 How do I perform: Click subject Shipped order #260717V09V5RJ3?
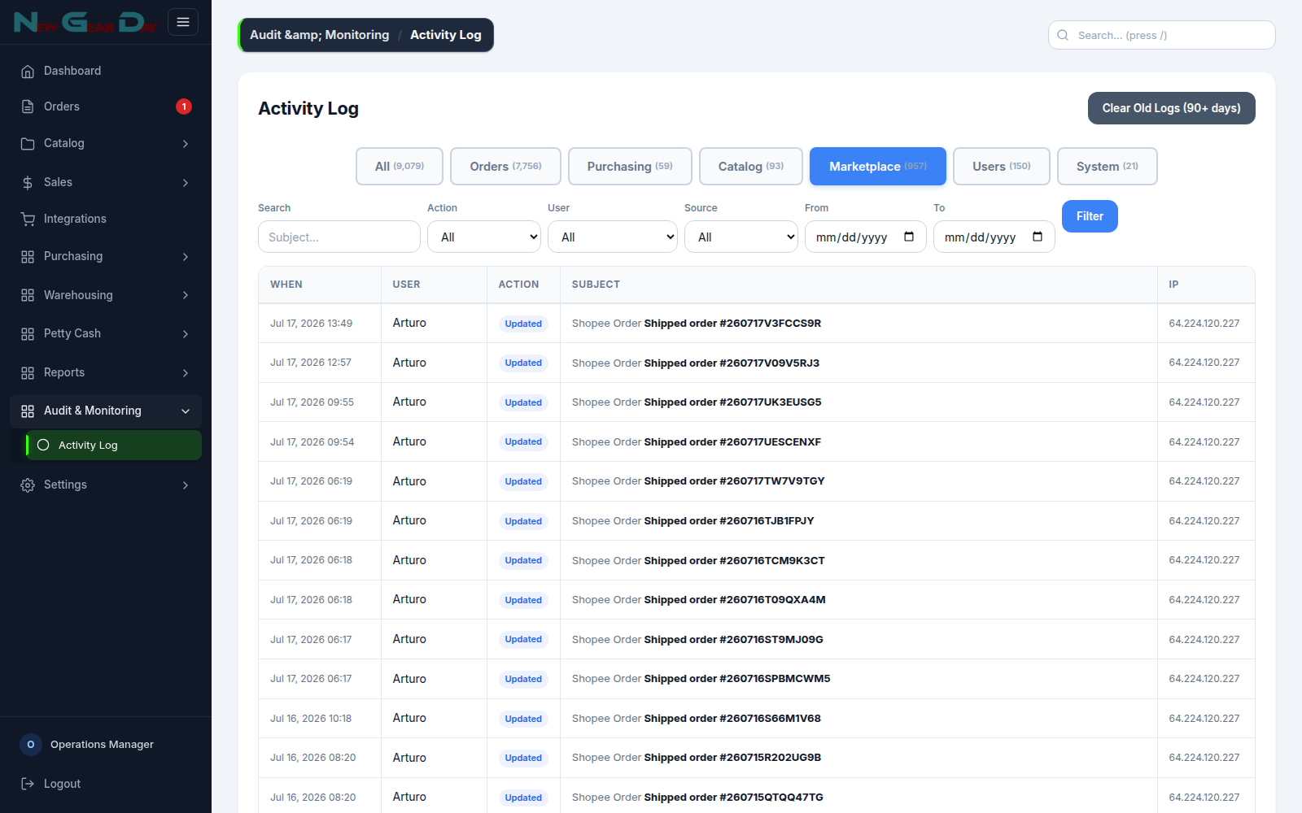click(732, 363)
